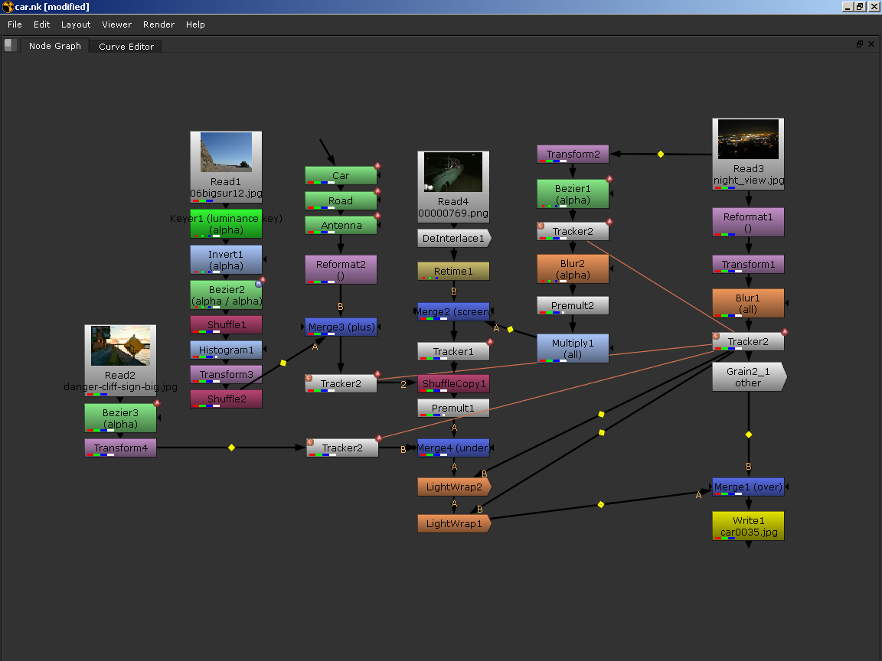Select the Premult1 node
This screenshot has height=661, width=882.
click(453, 408)
